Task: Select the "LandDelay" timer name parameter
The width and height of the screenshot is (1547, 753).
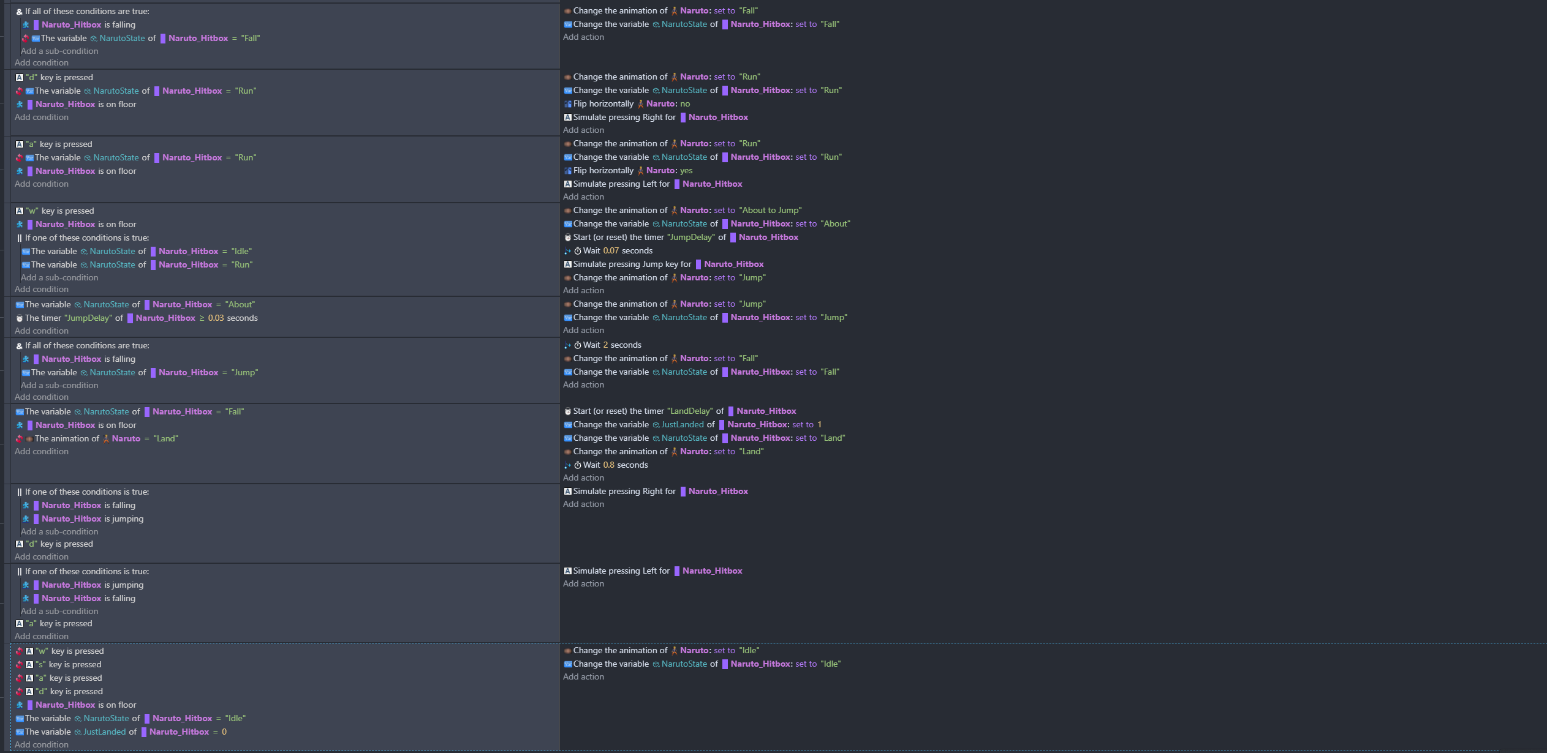Action: tap(689, 411)
